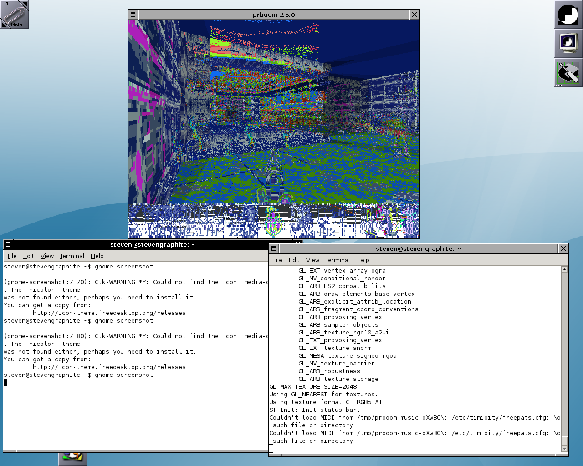This screenshot has height=466, width=583.
Task: Open the View menu in the left terminal
Action: pos(47,256)
